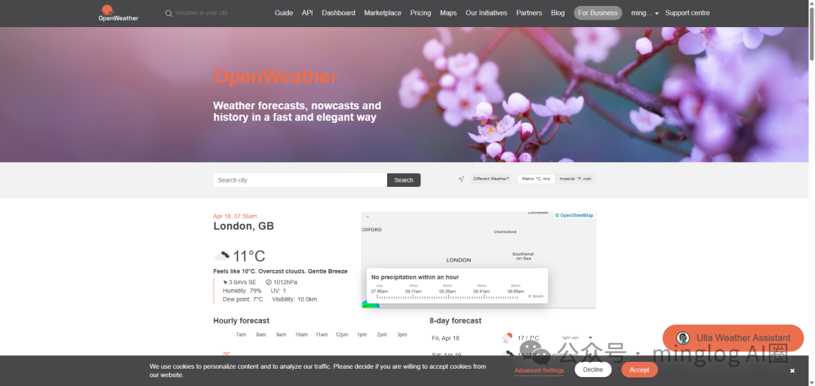815x386 pixels.
Task: Open the Pricing page
Action: [x=420, y=13]
